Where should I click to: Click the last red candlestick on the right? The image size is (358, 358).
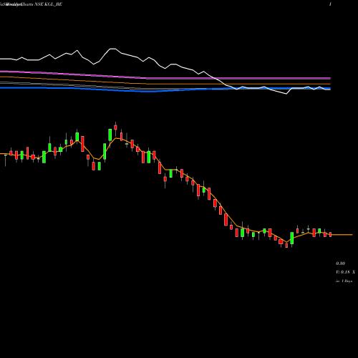point(331,234)
